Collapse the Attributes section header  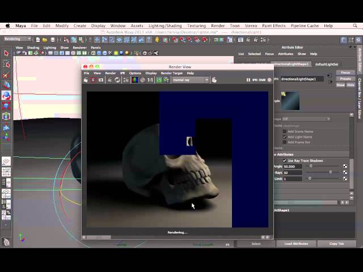tap(311, 154)
